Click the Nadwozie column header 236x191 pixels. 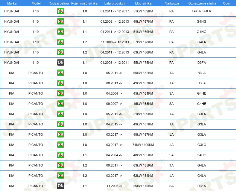click(172, 3)
